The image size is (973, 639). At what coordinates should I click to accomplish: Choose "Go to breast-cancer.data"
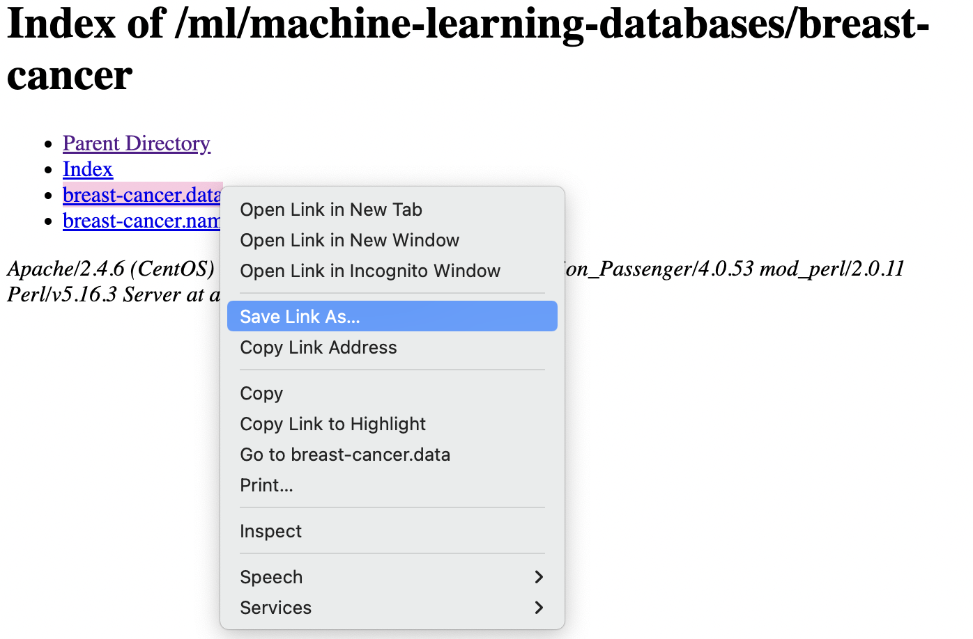click(345, 455)
